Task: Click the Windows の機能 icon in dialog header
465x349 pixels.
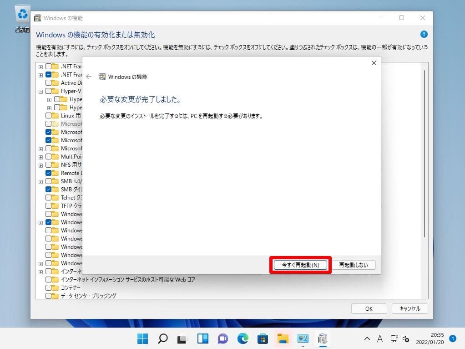Action: 102,77
